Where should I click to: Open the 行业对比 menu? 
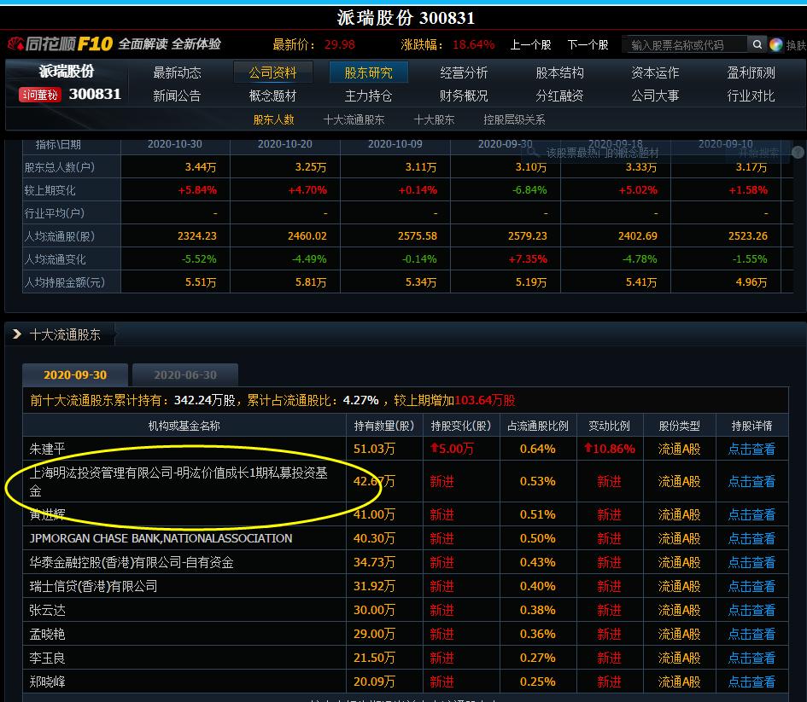pos(751,96)
